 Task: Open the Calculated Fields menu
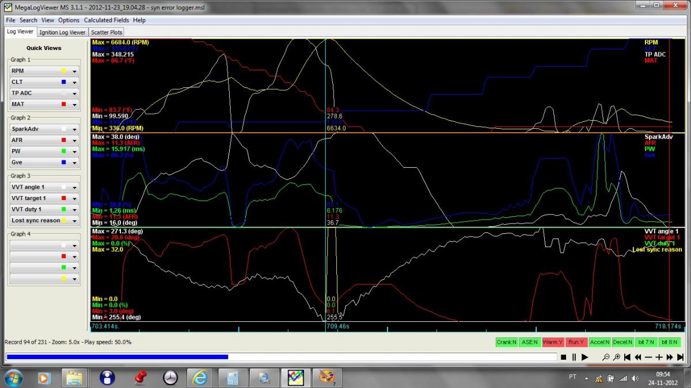click(x=107, y=20)
